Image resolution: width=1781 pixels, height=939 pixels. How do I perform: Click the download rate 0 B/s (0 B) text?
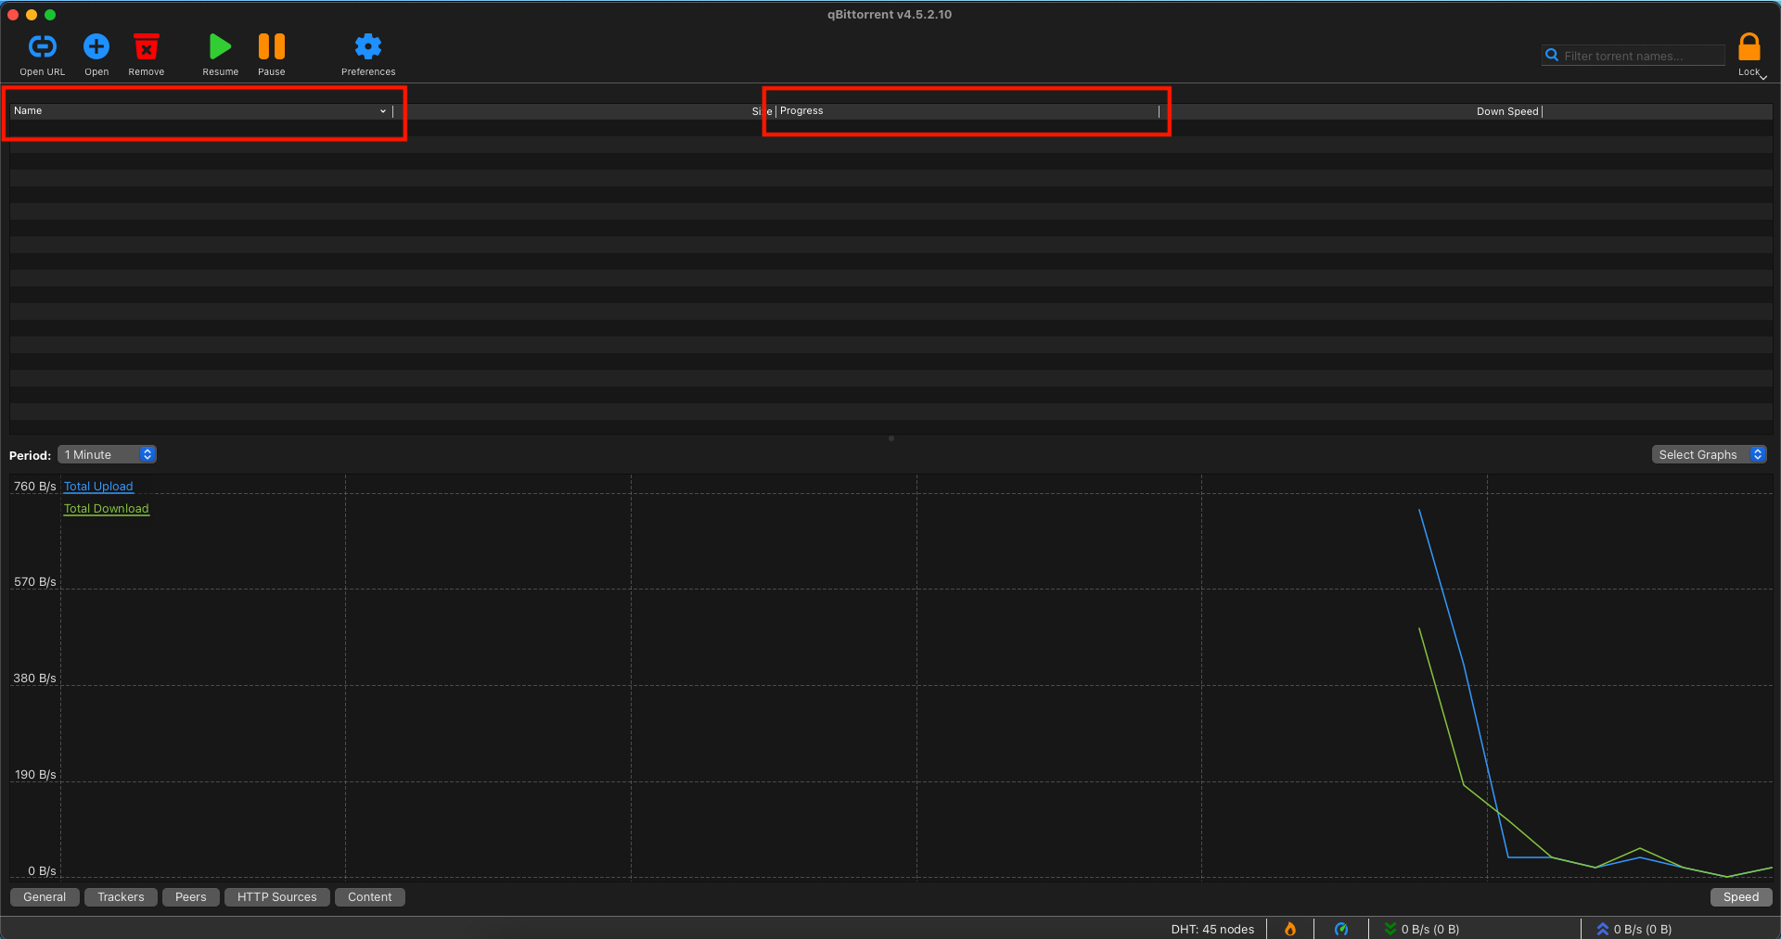coord(1430,929)
